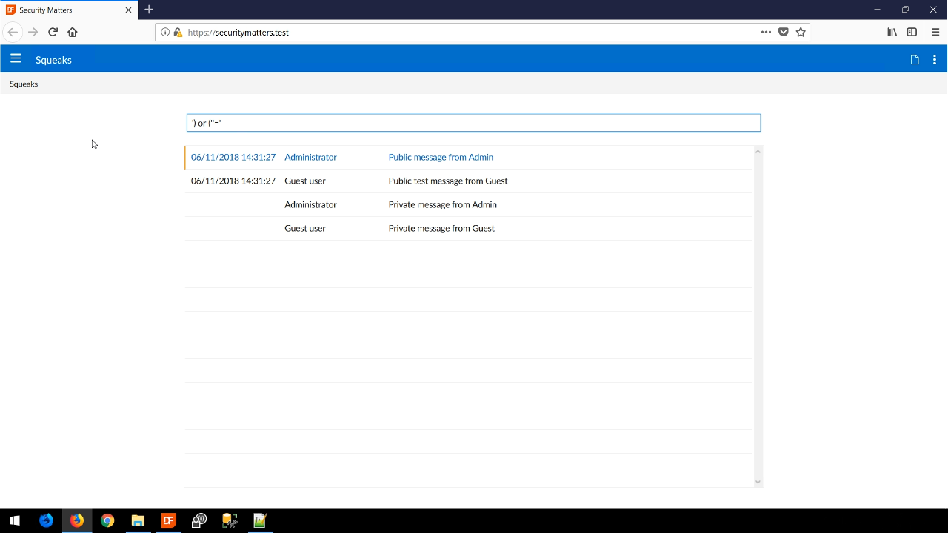Open page actions three-dot menu
Image resolution: width=948 pixels, height=533 pixels.
pos(766,32)
